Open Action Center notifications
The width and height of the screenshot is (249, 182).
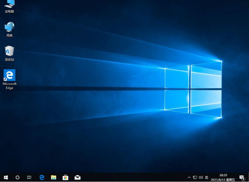[x=242, y=177]
